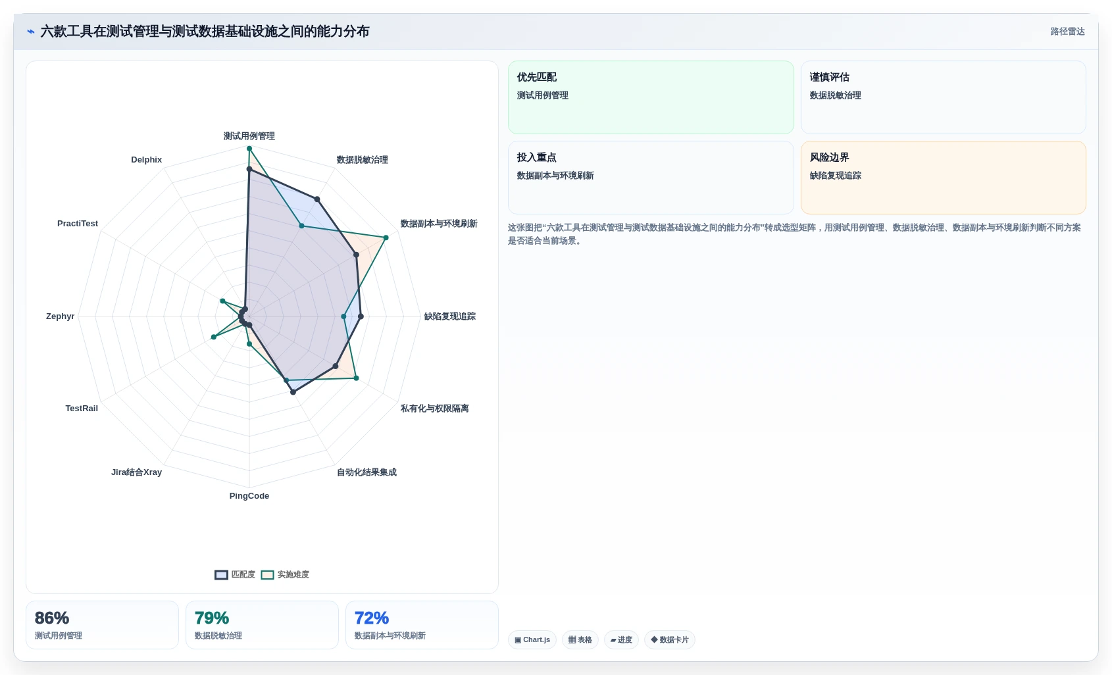The height and width of the screenshot is (675, 1112).
Task: Click the Delphix radar axis label
Action: coord(146,160)
